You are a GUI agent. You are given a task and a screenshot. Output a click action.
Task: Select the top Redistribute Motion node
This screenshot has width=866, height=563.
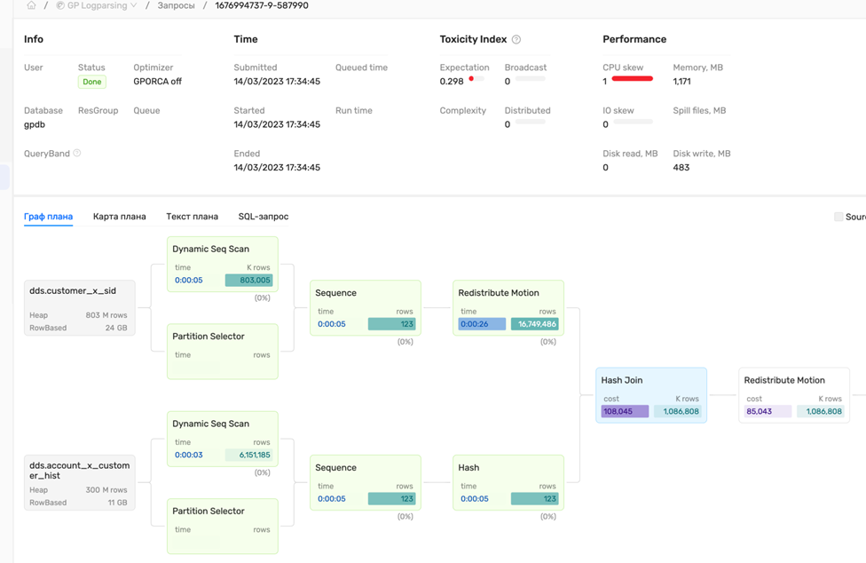point(508,306)
